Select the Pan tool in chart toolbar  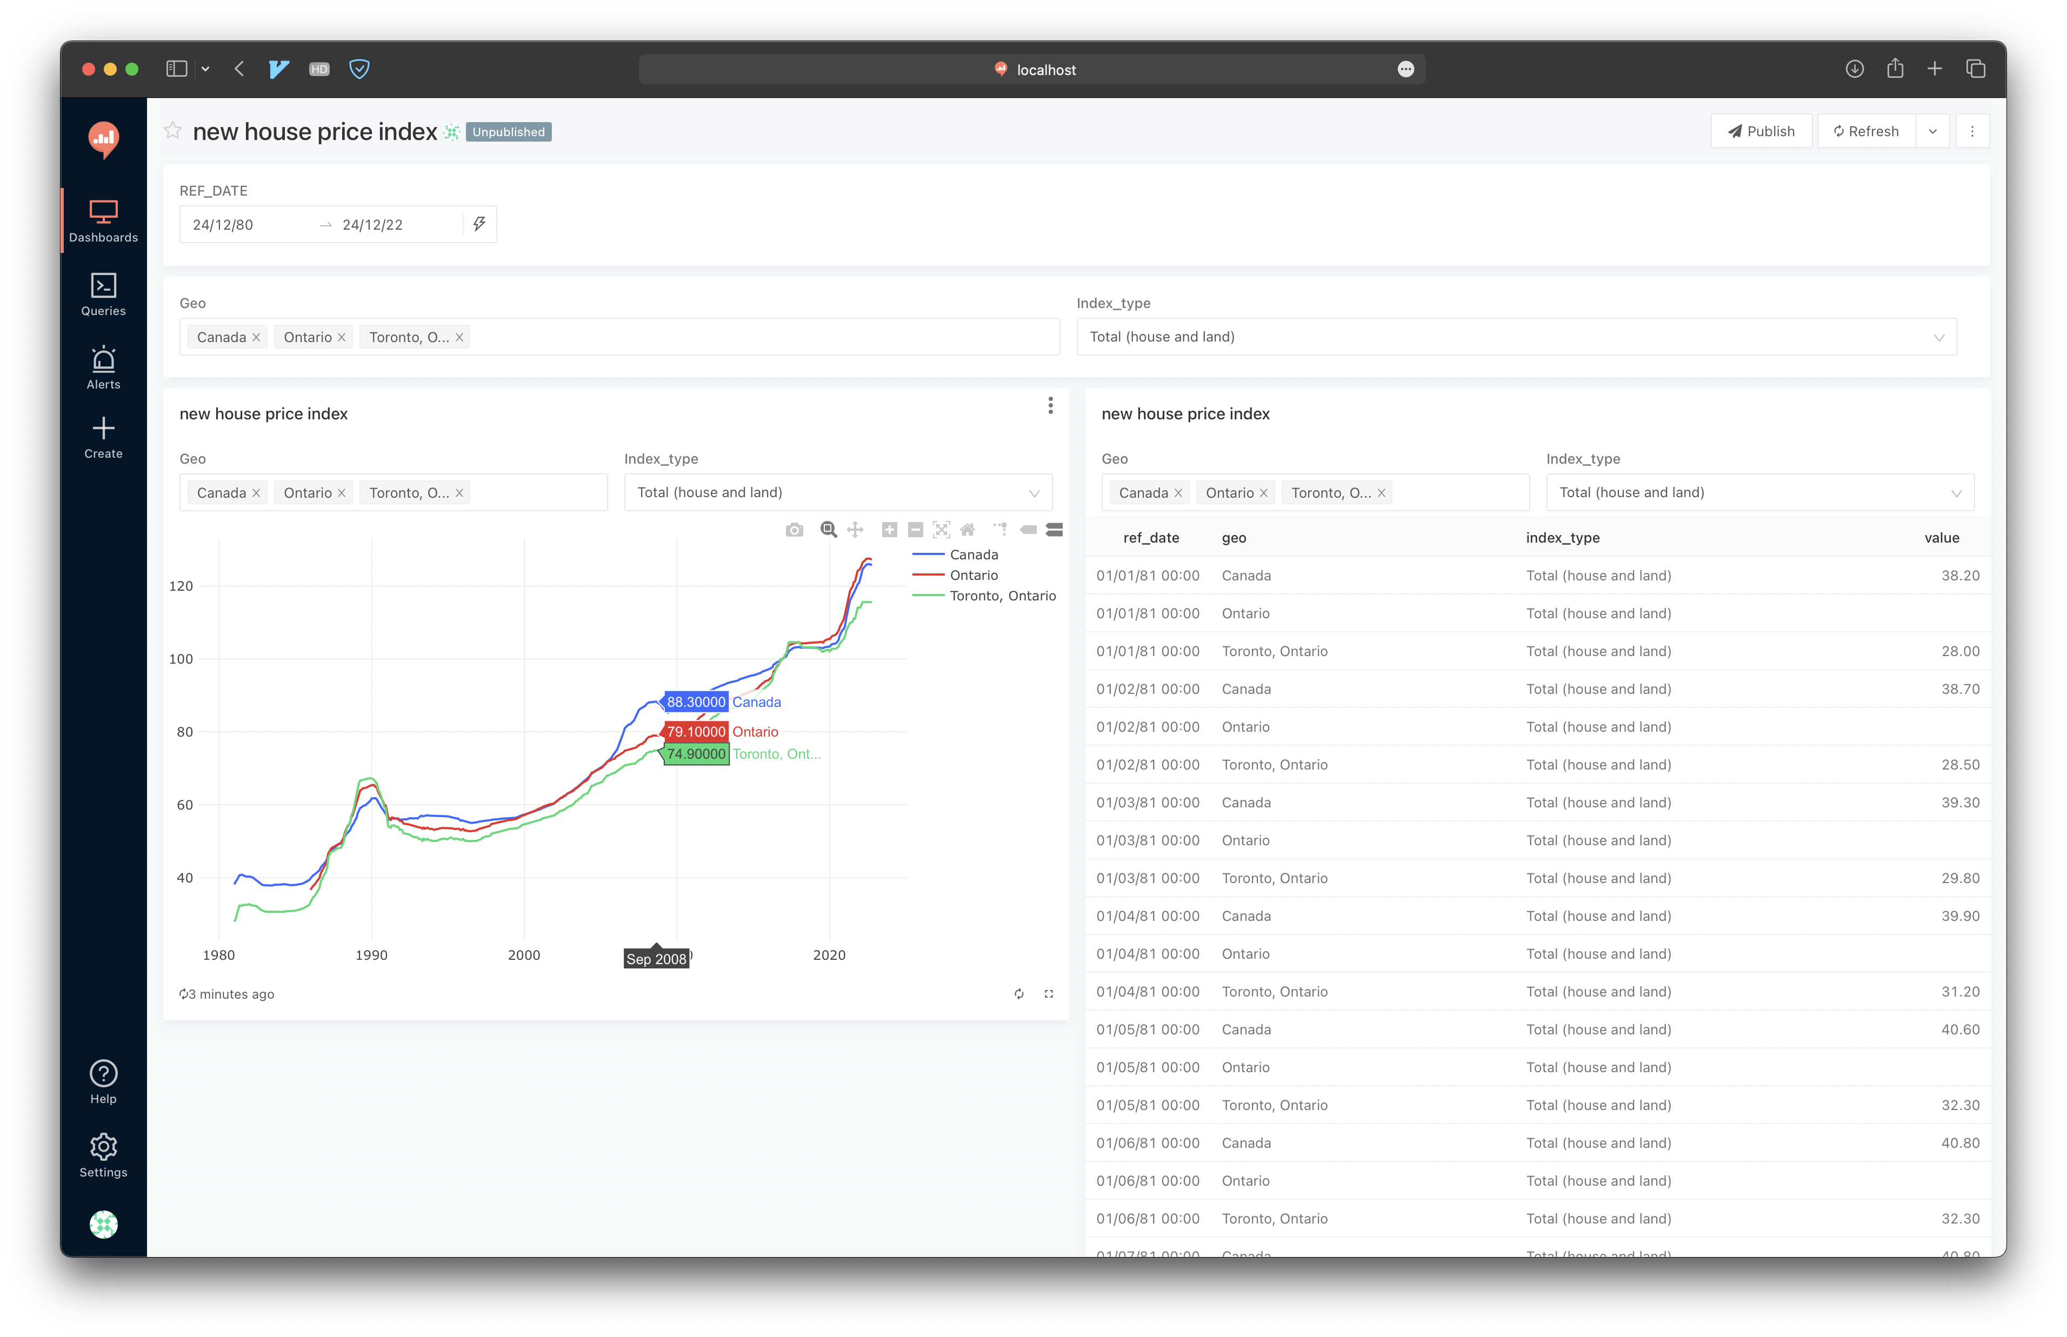pos(855,530)
